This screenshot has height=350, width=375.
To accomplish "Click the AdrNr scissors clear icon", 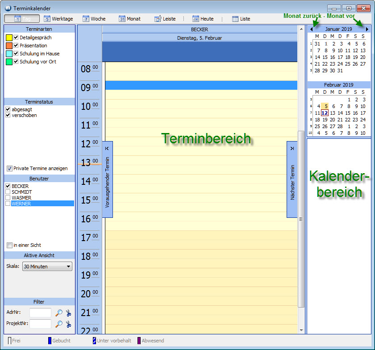I will pyautogui.click(x=68, y=313).
